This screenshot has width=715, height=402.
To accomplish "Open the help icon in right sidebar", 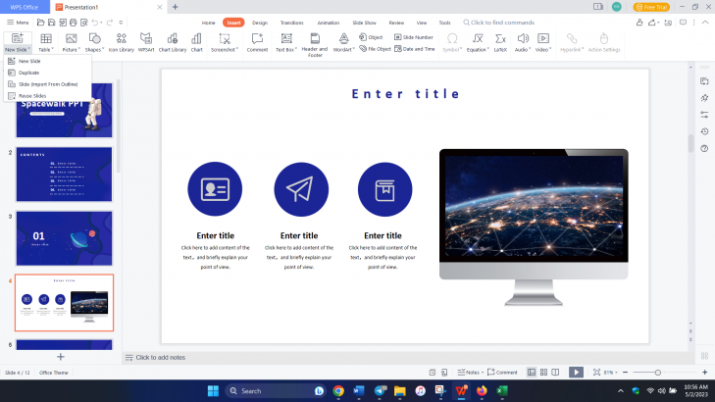I will click(x=704, y=149).
